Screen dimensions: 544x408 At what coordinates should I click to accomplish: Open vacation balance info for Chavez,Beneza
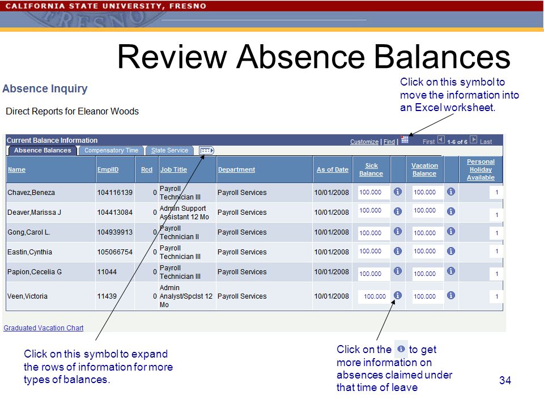tap(451, 192)
